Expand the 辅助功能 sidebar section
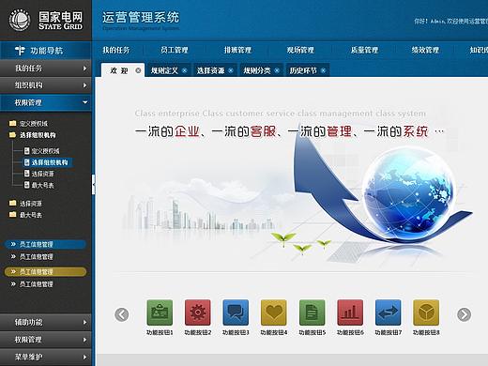The width and height of the screenshot is (488, 366). (x=46, y=322)
